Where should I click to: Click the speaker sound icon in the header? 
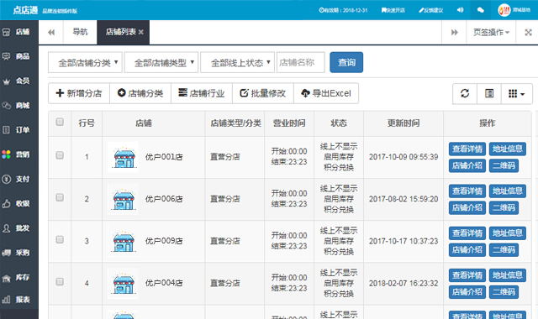(460, 10)
